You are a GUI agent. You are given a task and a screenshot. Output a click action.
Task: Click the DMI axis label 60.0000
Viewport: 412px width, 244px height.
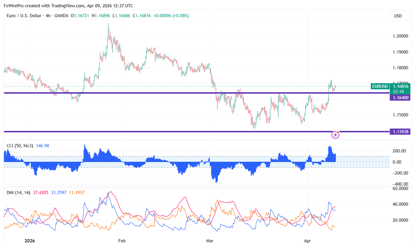coord(400,188)
